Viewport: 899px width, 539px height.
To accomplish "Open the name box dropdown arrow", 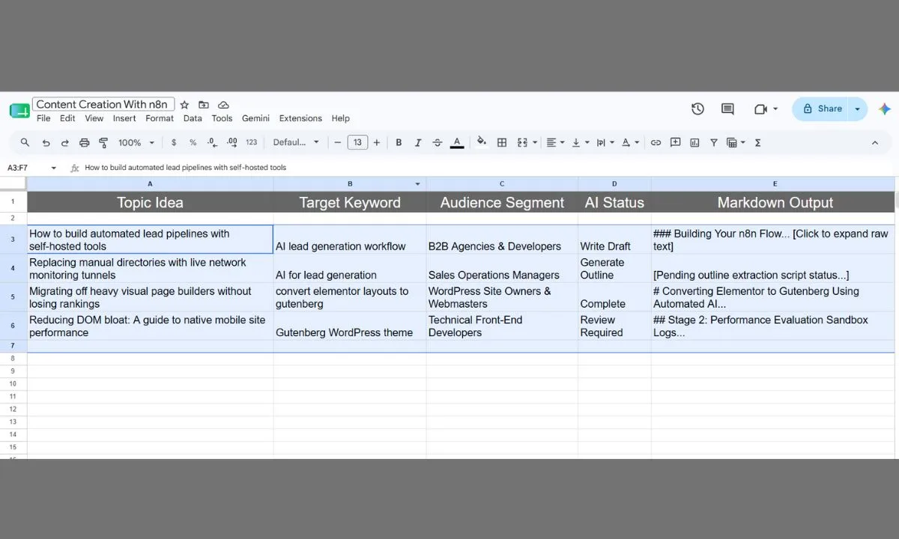I will tap(52, 168).
